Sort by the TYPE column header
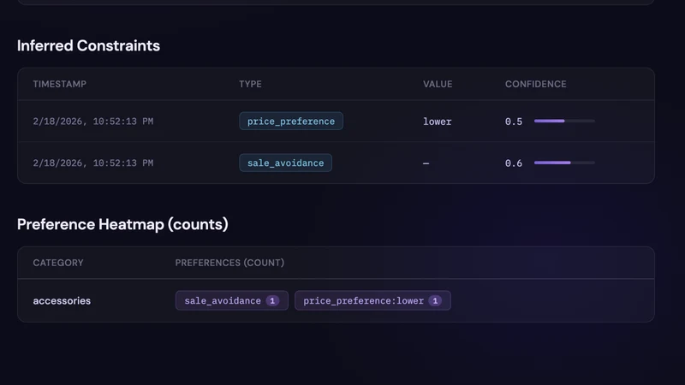Viewport: 685px width, 385px height. click(x=250, y=84)
